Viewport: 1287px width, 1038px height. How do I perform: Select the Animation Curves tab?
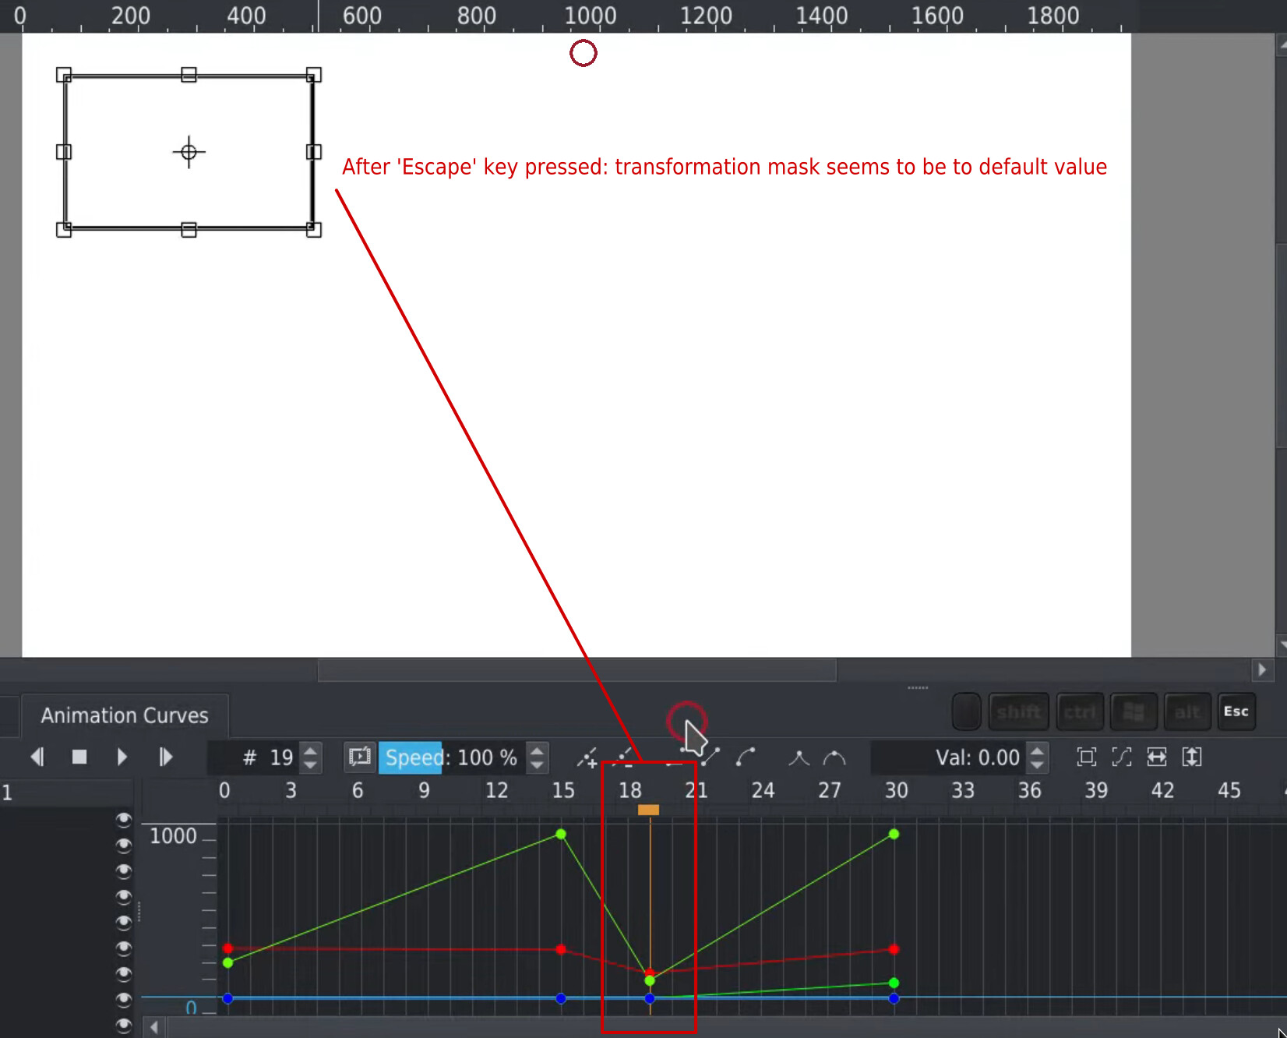pyautogui.click(x=125, y=715)
